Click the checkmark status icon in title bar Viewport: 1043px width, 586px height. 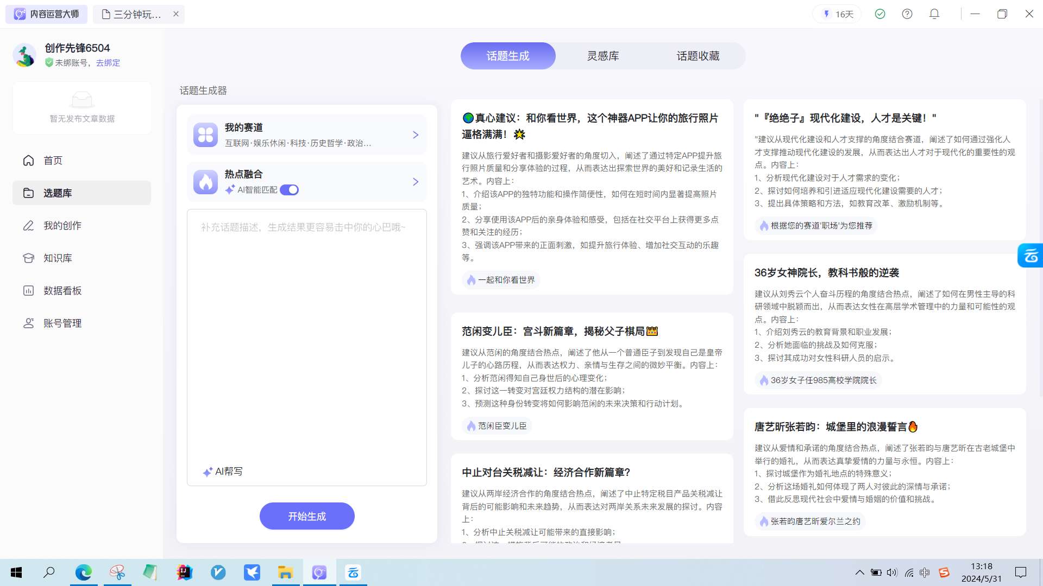click(879, 14)
